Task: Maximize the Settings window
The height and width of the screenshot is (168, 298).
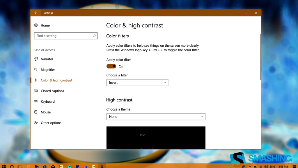Action: point(246,13)
